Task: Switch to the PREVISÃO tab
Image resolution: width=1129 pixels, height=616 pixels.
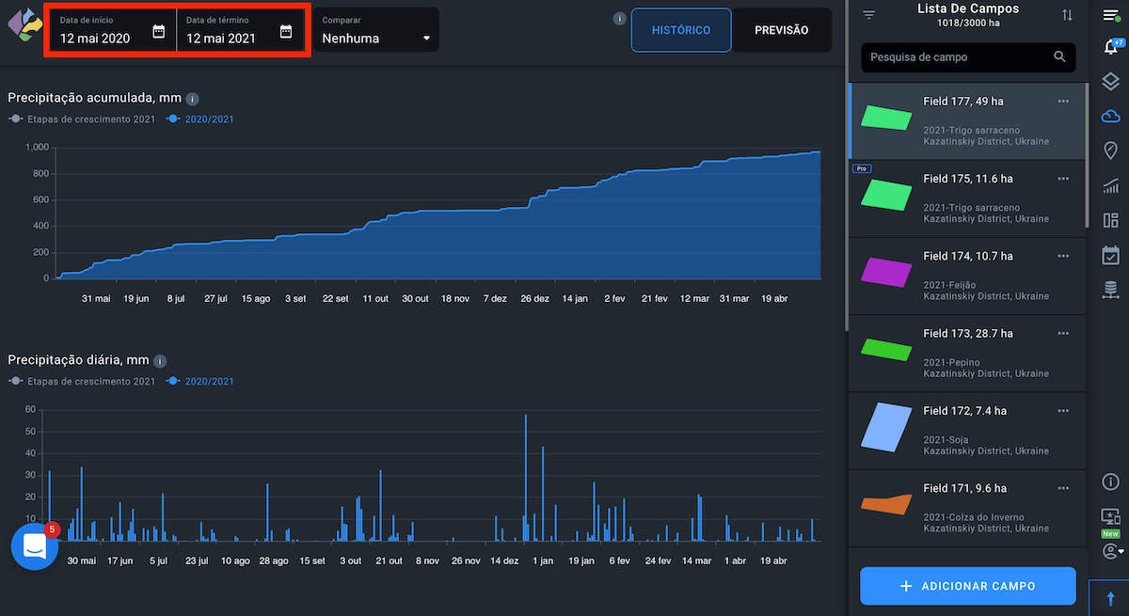Action: (x=781, y=30)
